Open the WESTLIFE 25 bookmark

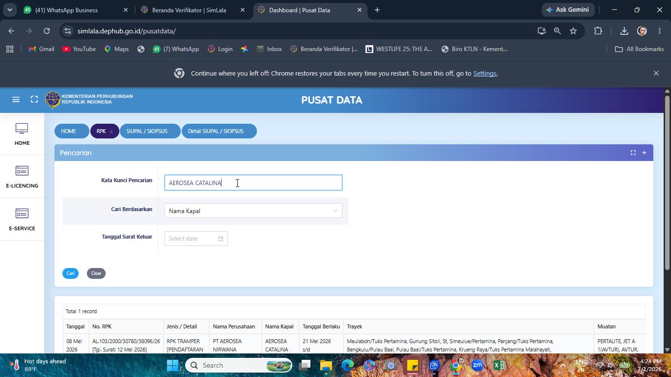[x=399, y=49]
